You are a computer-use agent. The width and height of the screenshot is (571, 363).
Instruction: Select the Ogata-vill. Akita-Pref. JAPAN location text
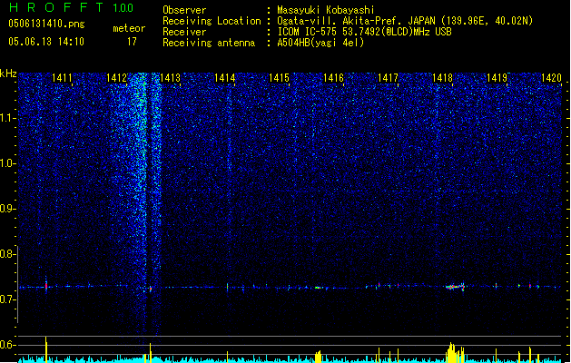[x=405, y=21]
